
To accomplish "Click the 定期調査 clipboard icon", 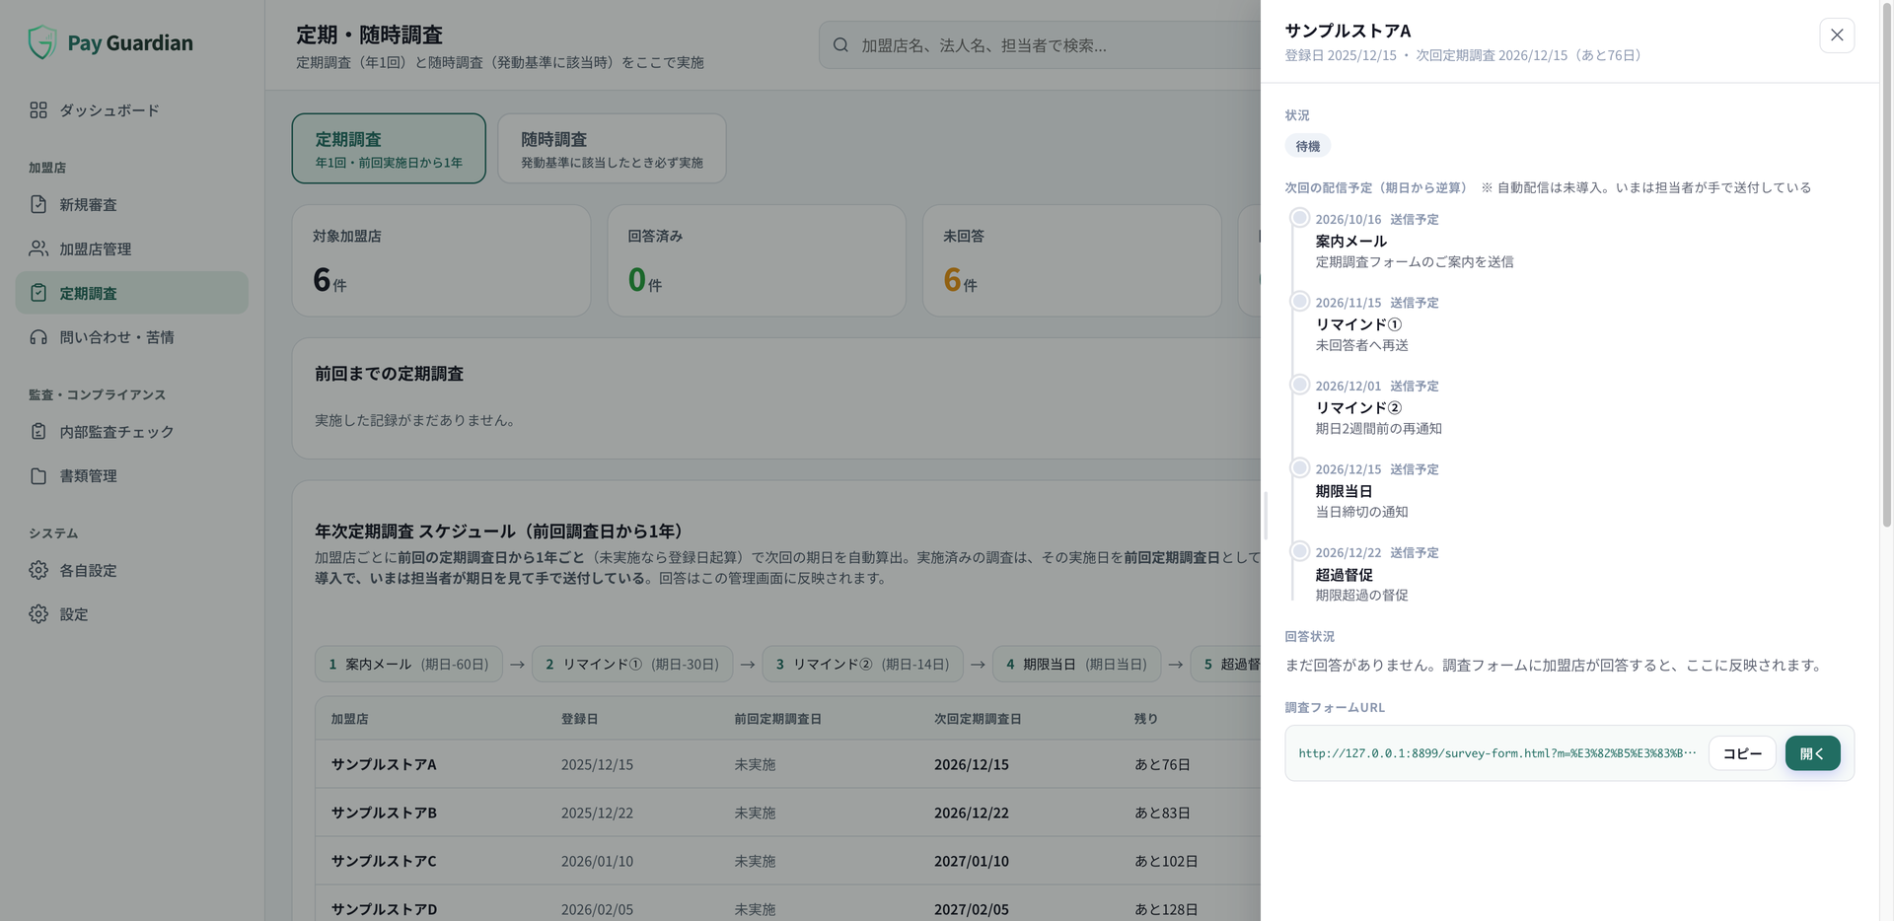I will 38,293.
